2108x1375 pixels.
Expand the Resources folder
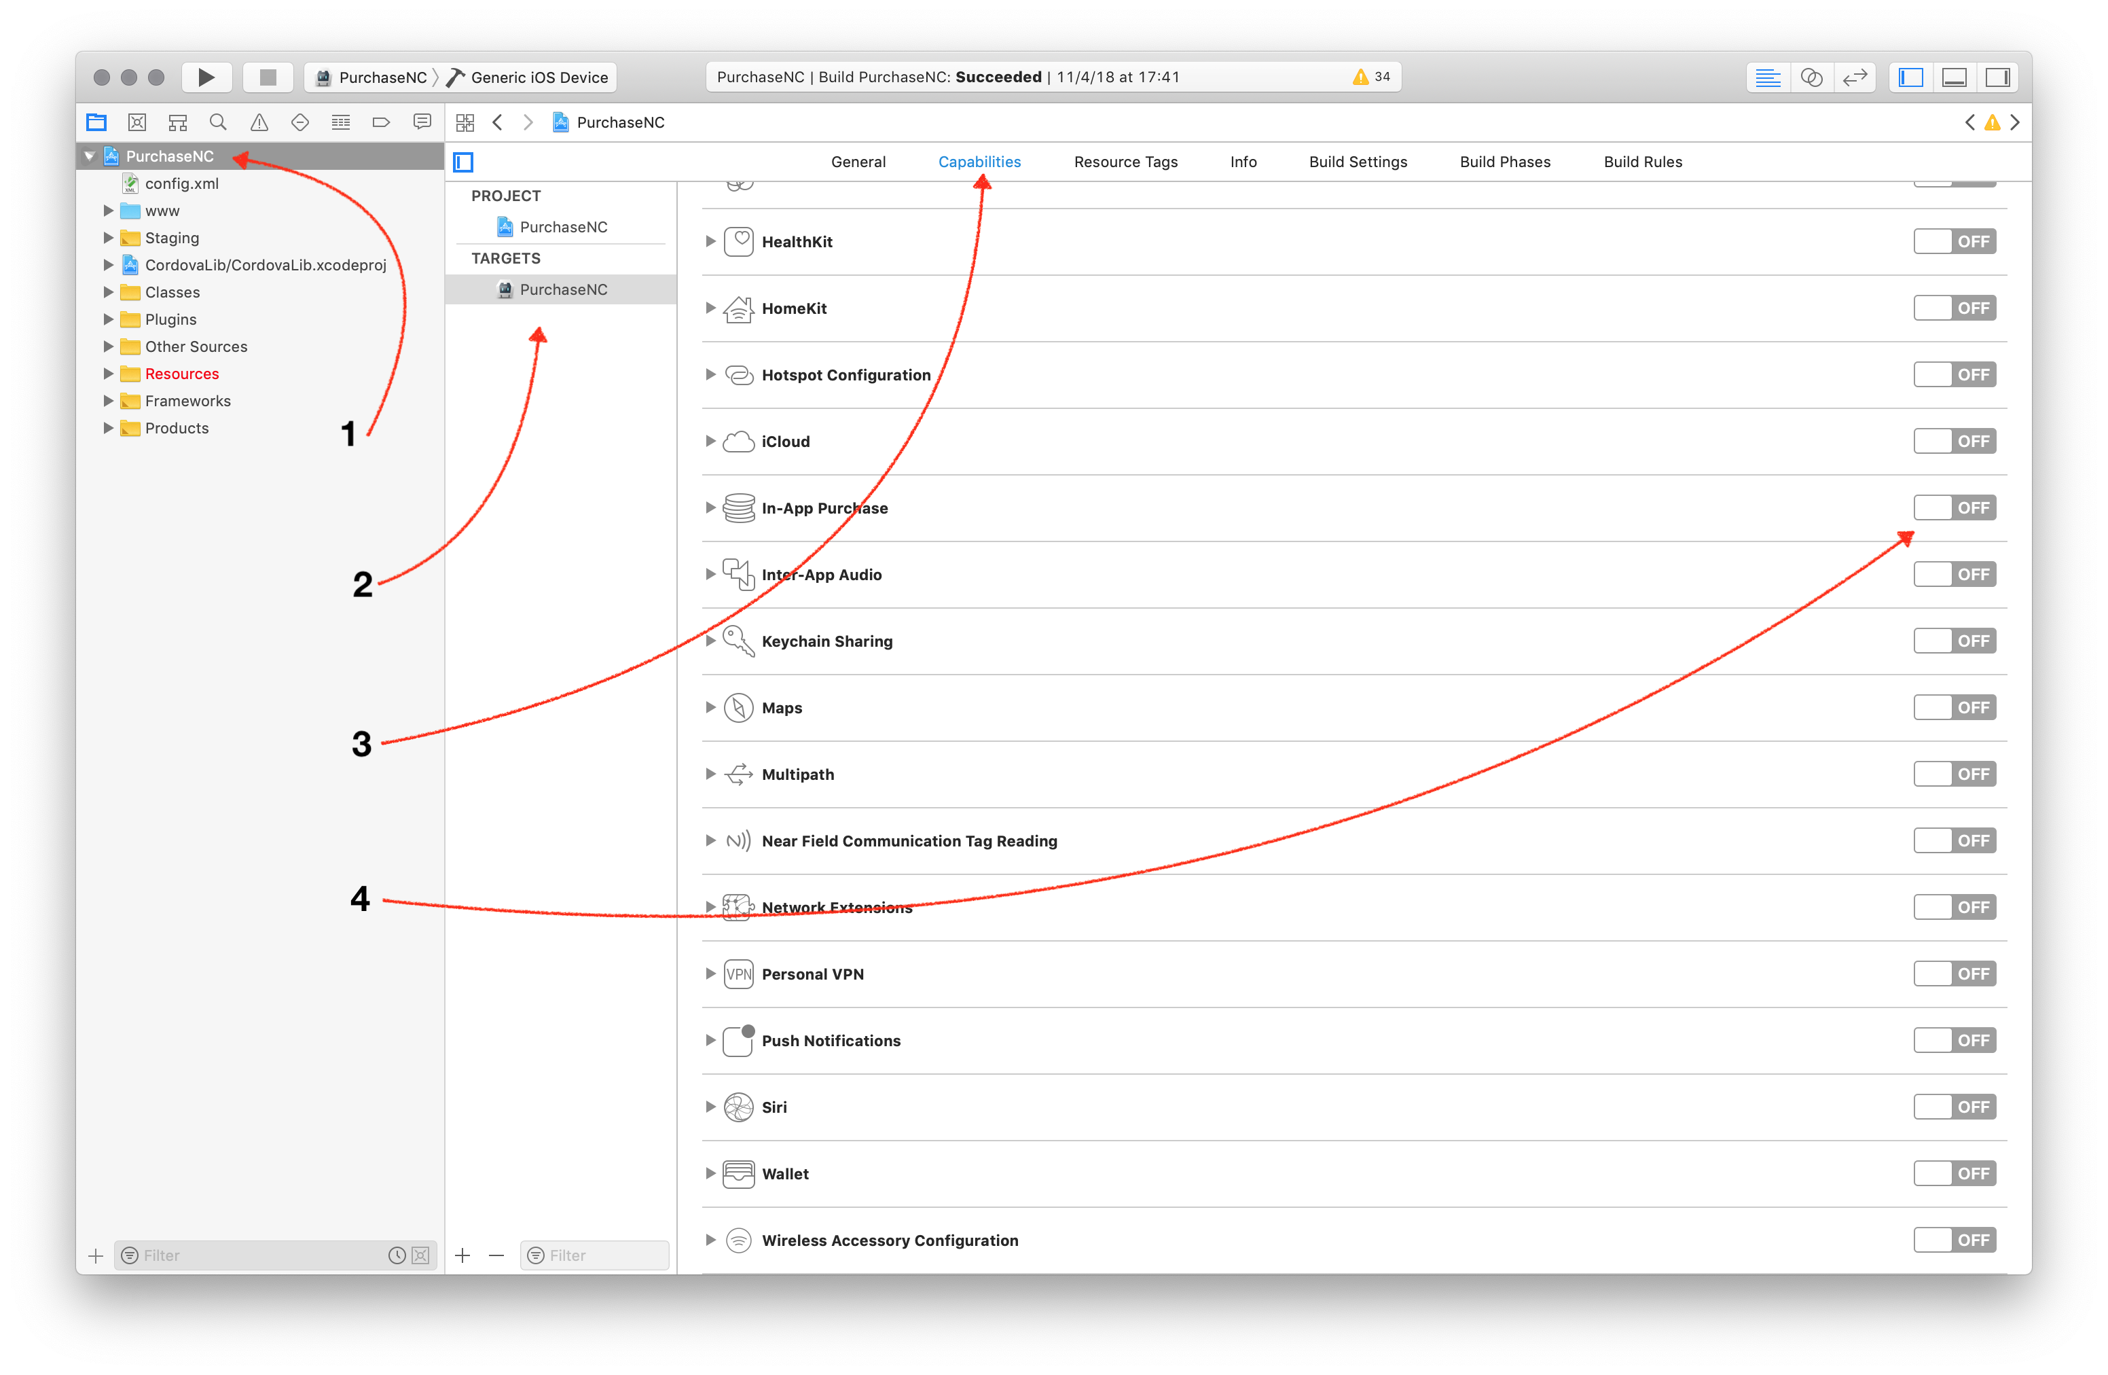[108, 373]
